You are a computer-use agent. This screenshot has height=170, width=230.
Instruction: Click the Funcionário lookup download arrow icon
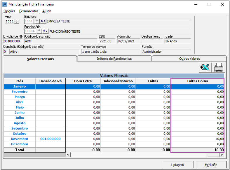[x=39, y=31]
